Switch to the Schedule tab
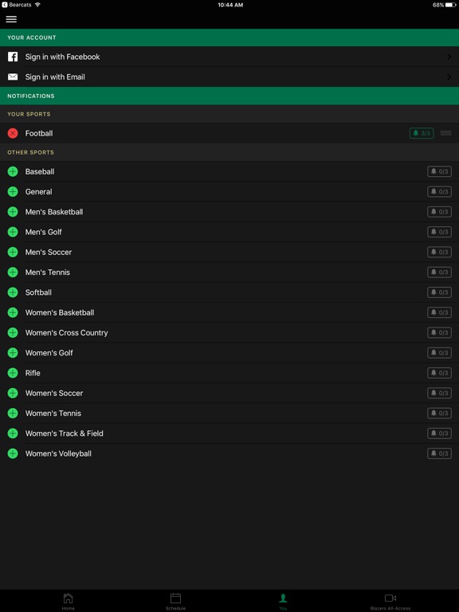 pos(175,601)
